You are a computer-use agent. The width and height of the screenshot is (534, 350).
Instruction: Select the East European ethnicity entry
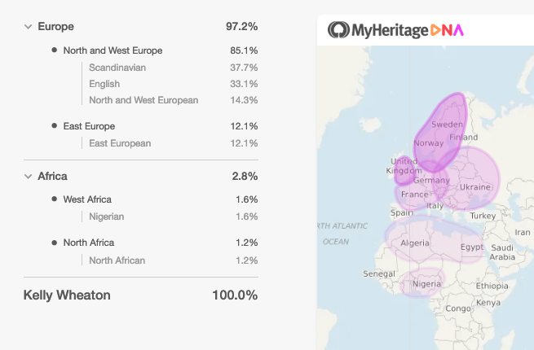click(120, 143)
